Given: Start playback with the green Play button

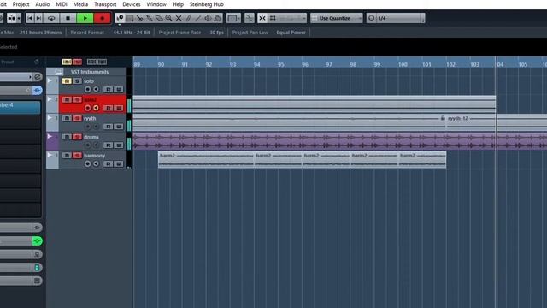Looking at the screenshot, I should coord(85,18).
